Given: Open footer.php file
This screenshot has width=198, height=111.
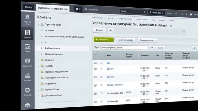Looking at the screenshot, I should 114,101.
